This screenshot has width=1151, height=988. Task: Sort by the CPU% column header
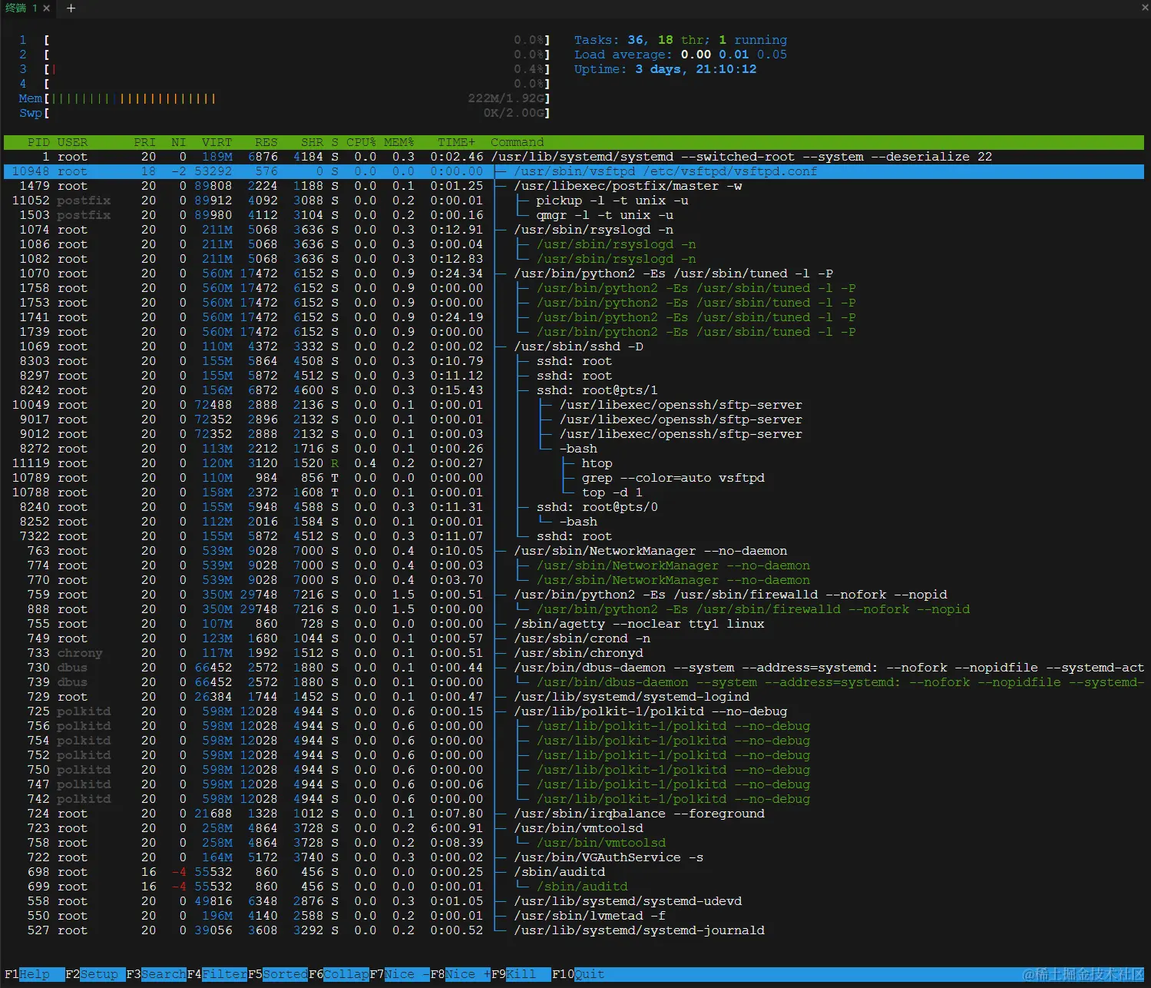(x=361, y=142)
